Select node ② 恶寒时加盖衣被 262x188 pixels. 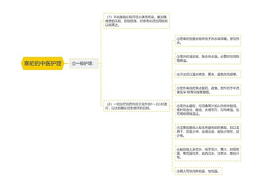pos(208,41)
